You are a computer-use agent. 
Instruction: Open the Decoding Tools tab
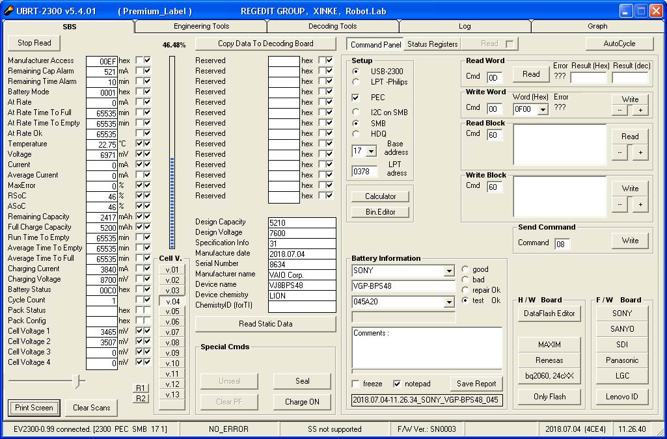(333, 27)
